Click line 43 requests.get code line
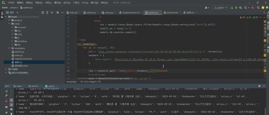The image size is (269, 115). [128, 71]
